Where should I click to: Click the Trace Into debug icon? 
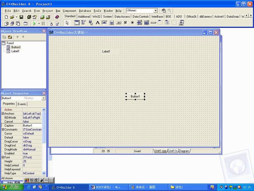[51, 24]
